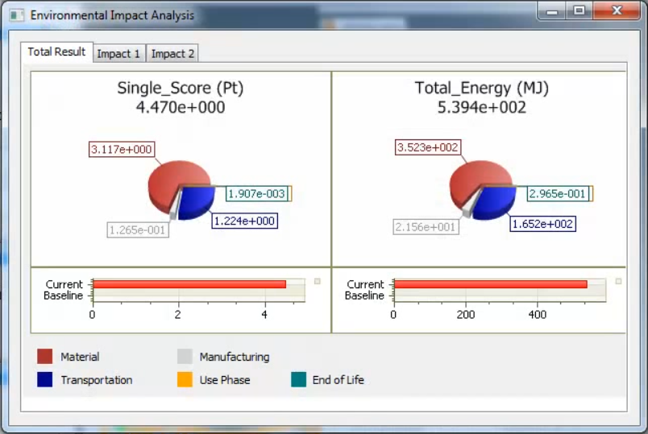This screenshot has width=648, height=434.
Task: Select the 1.652e+002 energy data label
Action: coord(543,224)
